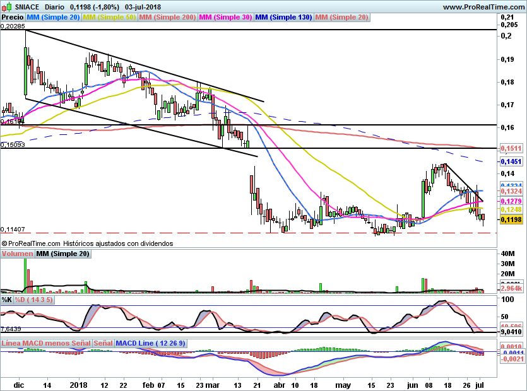Click the pink MM (Simple 30) legend
527x391 pixels.
coord(225,18)
